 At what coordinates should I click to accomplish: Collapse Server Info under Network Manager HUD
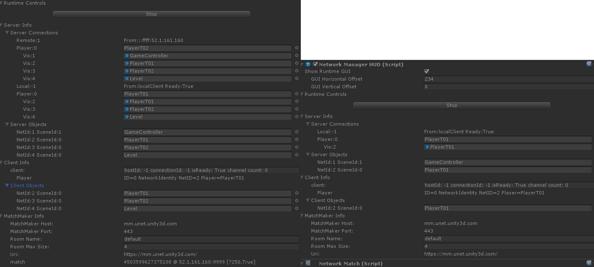tap(303, 116)
